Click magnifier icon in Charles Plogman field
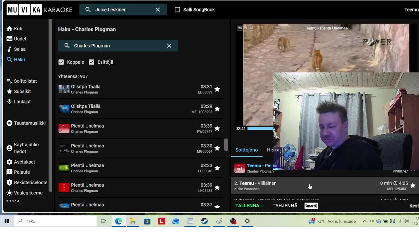This screenshot has height=236, width=419. (67, 46)
